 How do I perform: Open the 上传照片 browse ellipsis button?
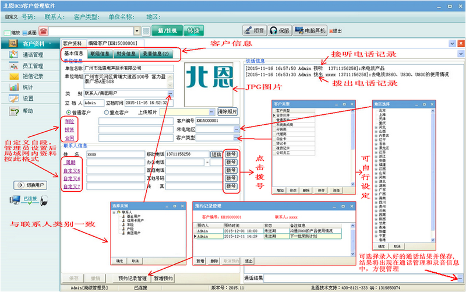211,112
